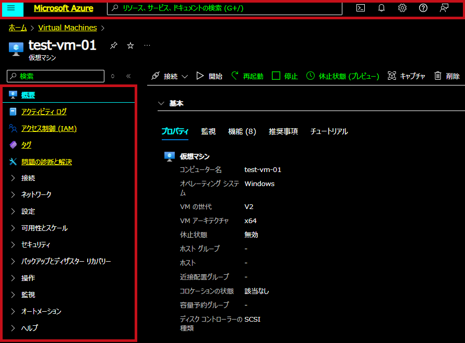Click the virtual machine icon beside test-vm-01 title

pyautogui.click(x=16, y=48)
